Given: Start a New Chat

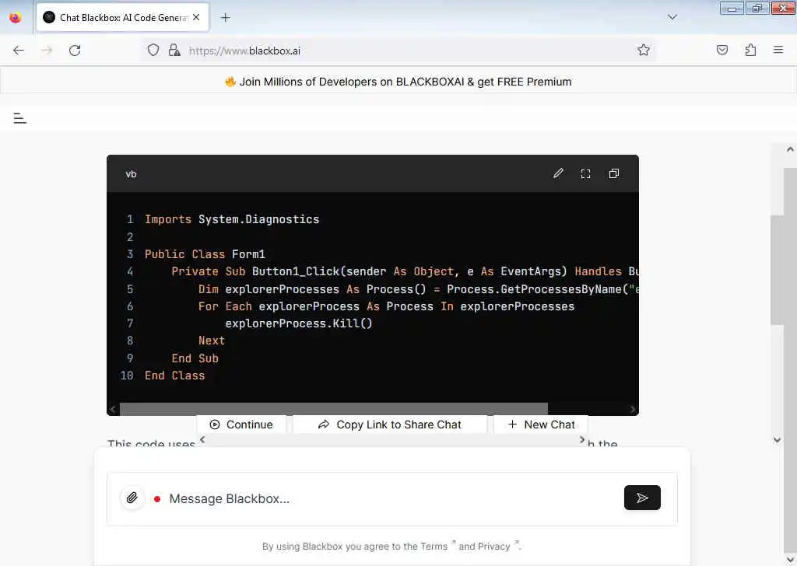Looking at the screenshot, I should [x=542, y=424].
